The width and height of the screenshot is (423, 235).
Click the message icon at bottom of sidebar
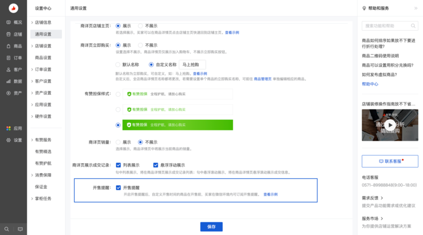point(20,229)
